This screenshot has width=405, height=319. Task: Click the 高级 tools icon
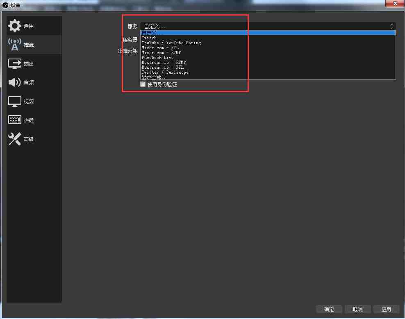(x=14, y=139)
